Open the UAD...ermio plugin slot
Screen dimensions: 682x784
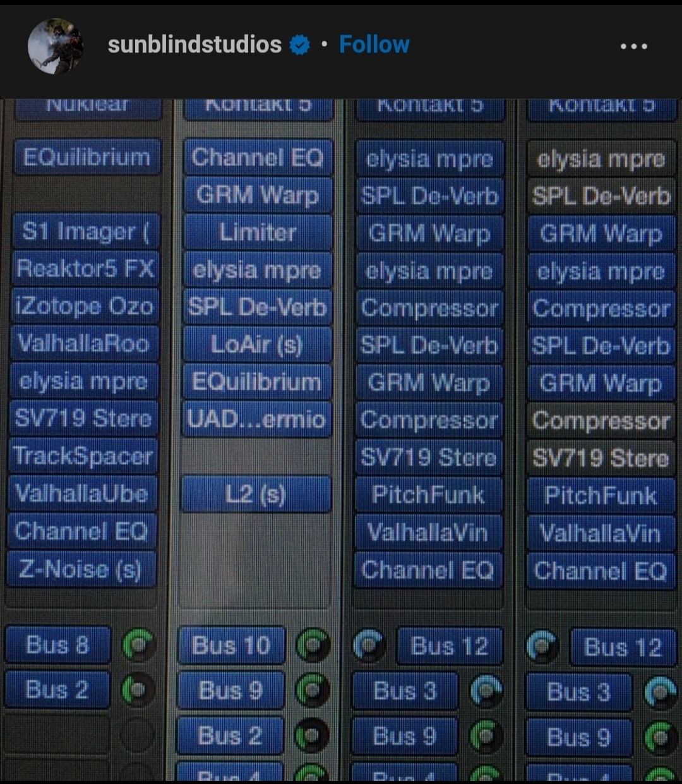pyautogui.click(x=256, y=419)
